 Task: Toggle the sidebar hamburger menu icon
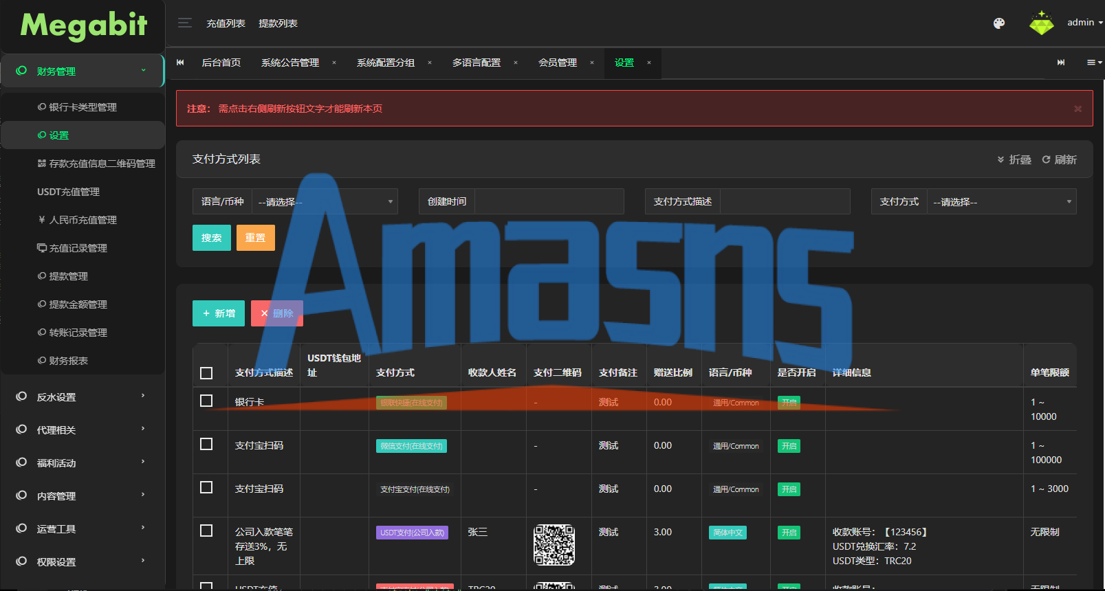point(184,23)
